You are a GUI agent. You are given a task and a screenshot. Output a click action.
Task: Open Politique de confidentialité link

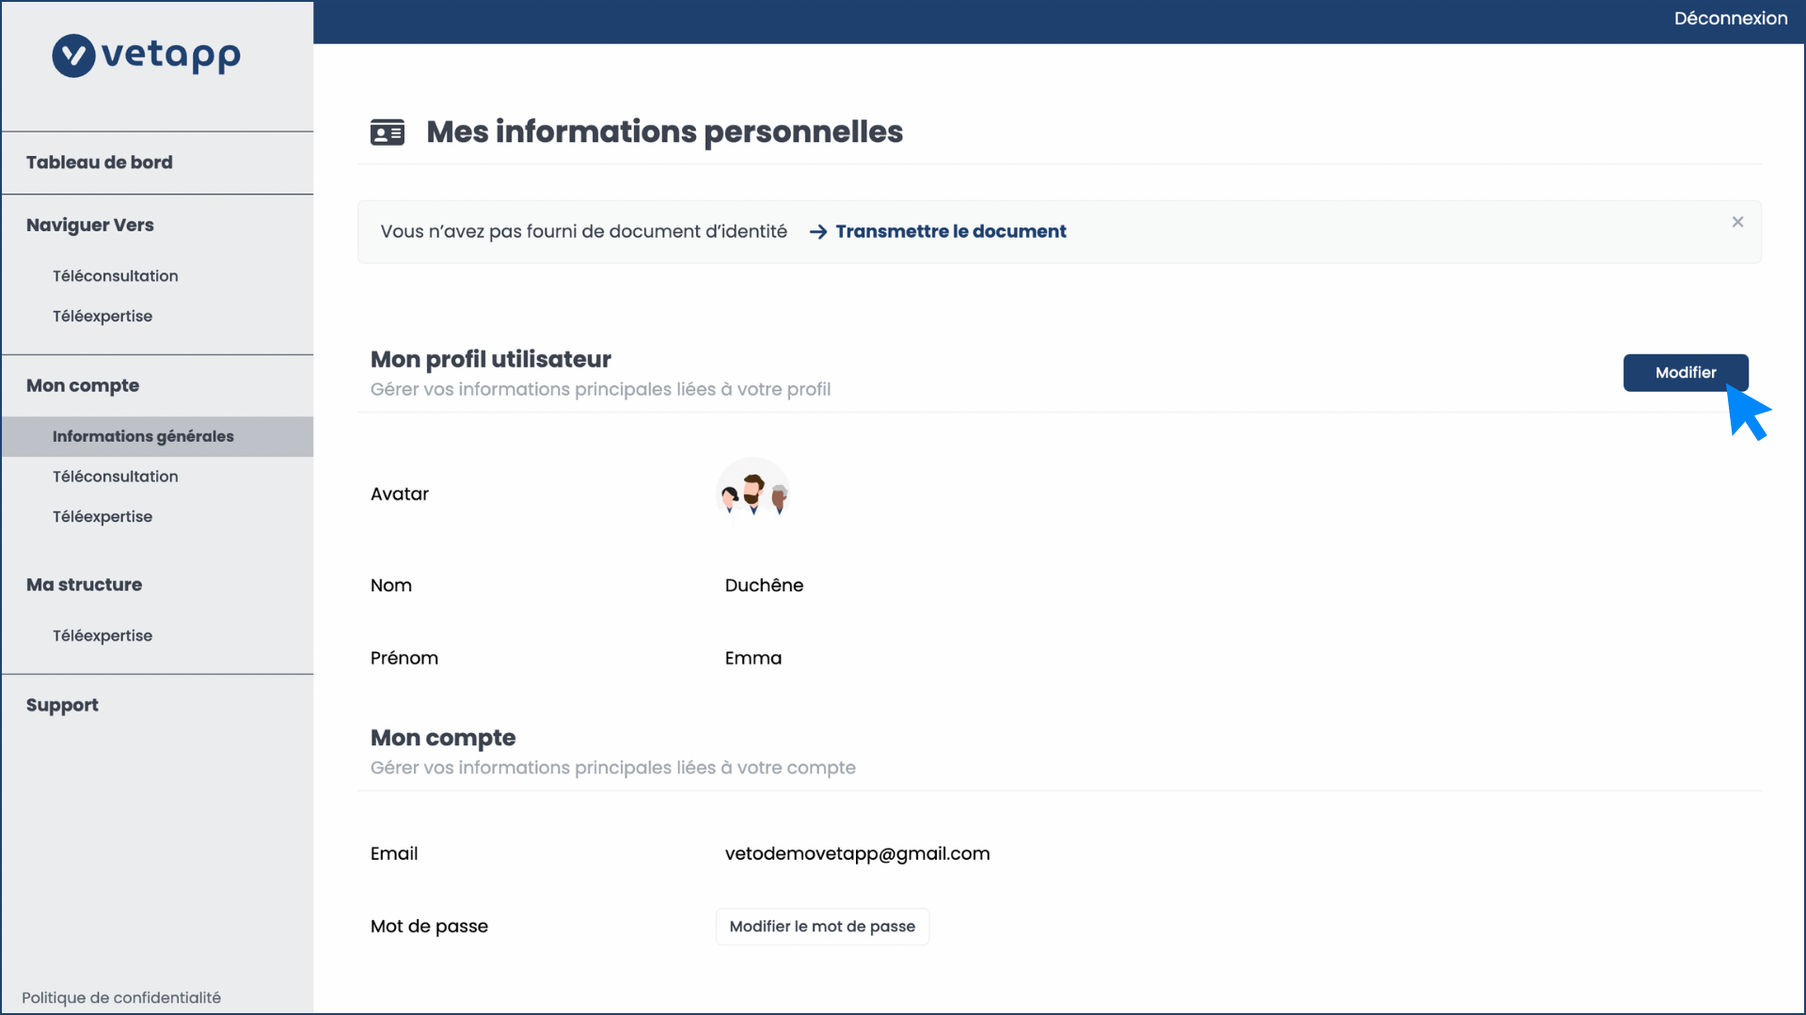[x=121, y=998]
